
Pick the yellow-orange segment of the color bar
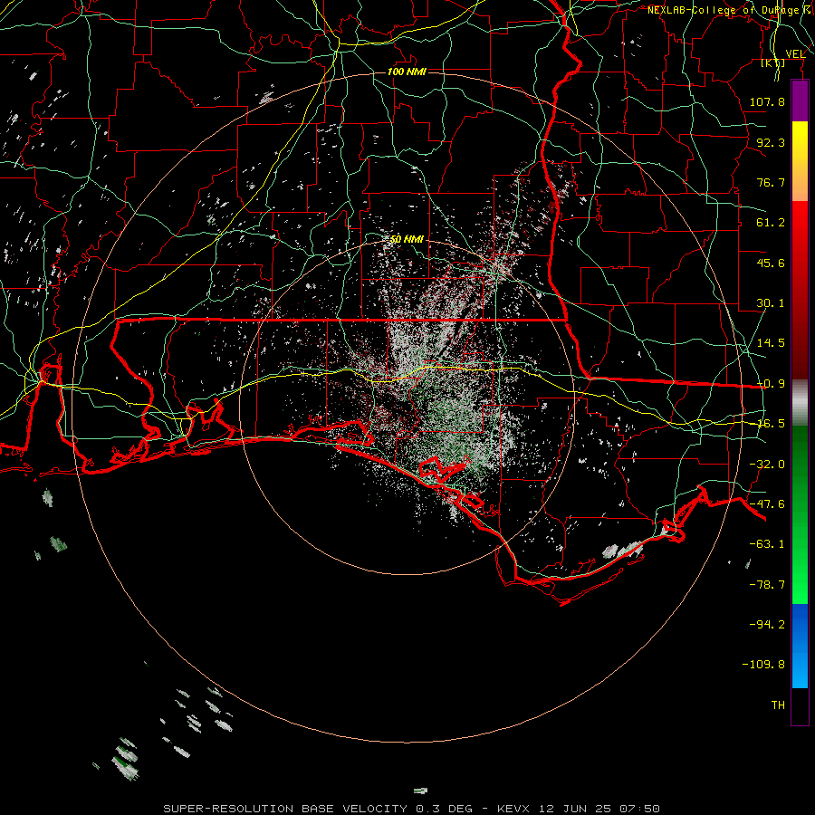click(x=800, y=161)
